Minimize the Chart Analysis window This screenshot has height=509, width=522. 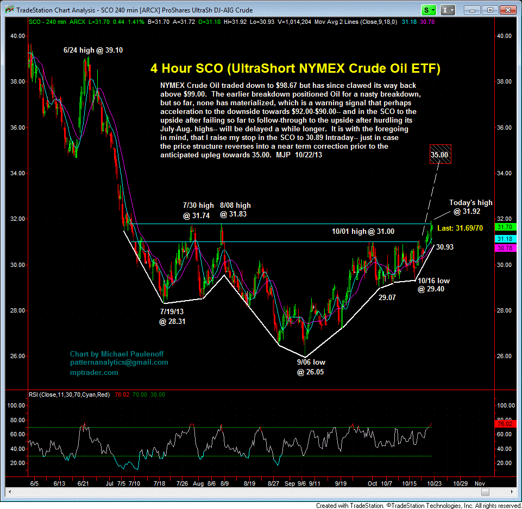(472, 10)
